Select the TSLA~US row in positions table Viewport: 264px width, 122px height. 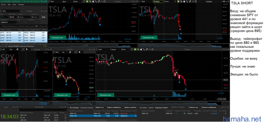tap(103, 116)
